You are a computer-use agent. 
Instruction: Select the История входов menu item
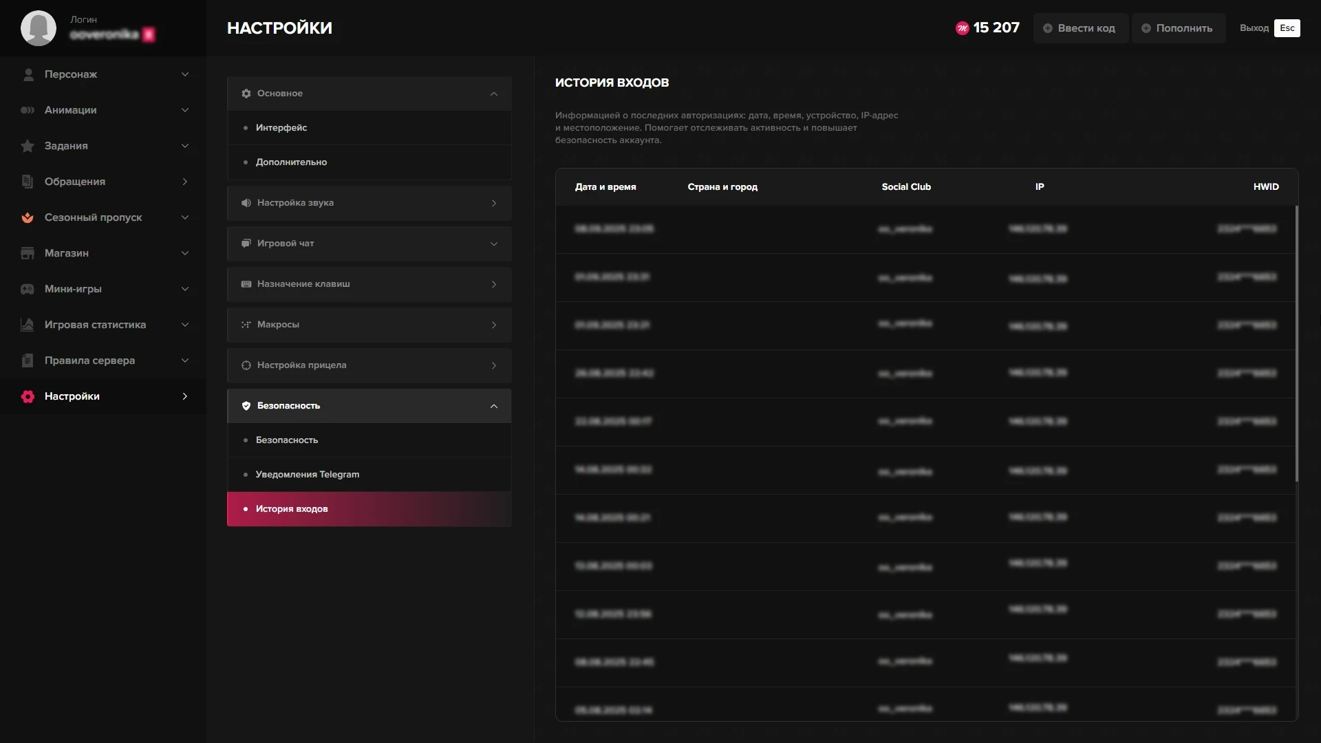(292, 509)
